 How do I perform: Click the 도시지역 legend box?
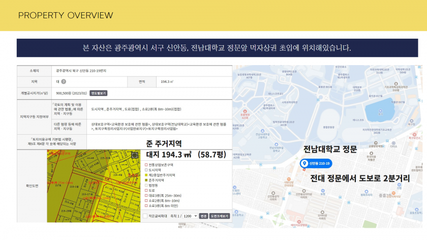(146, 170)
